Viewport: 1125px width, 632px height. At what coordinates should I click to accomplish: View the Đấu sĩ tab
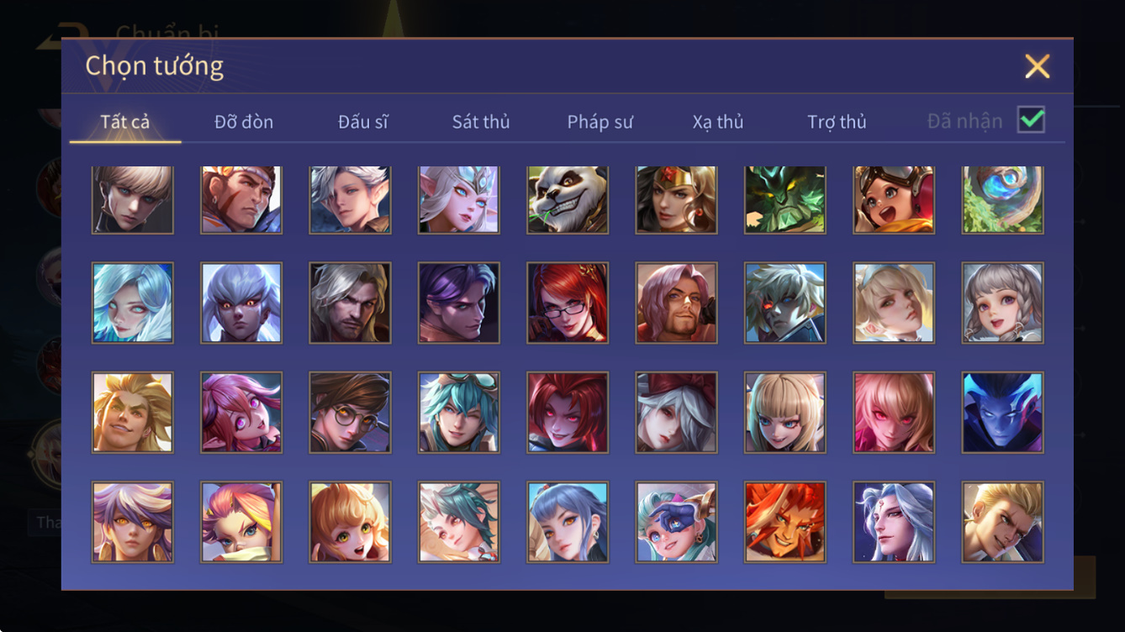[363, 122]
